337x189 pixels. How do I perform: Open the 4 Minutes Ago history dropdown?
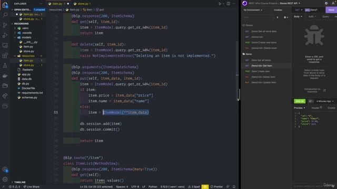click(325, 101)
